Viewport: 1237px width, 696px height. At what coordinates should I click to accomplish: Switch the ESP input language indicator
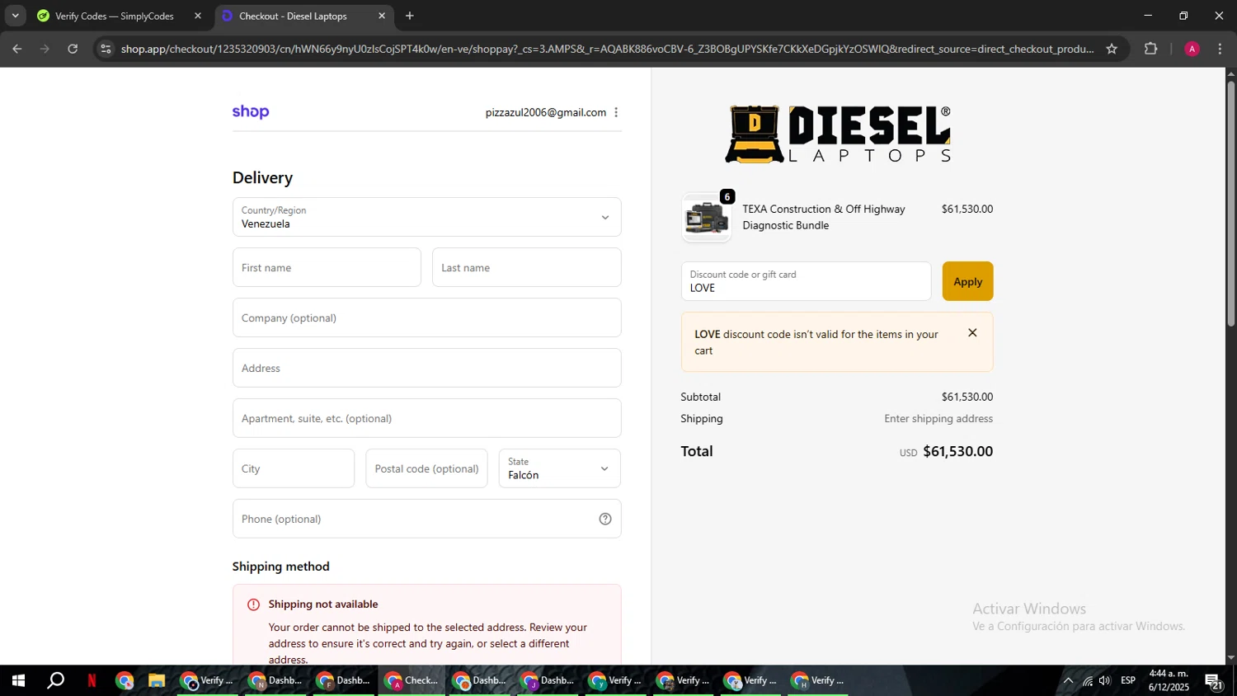(1128, 681)
